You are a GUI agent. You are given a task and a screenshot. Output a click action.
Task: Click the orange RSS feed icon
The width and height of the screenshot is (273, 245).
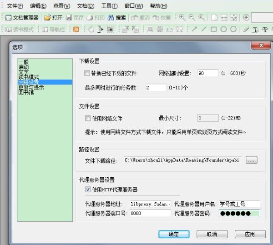tap(76, 30)
